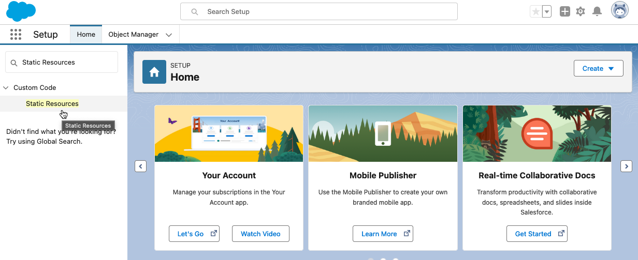
Task: Open the user profile avatar
Action: pos(619,10)
